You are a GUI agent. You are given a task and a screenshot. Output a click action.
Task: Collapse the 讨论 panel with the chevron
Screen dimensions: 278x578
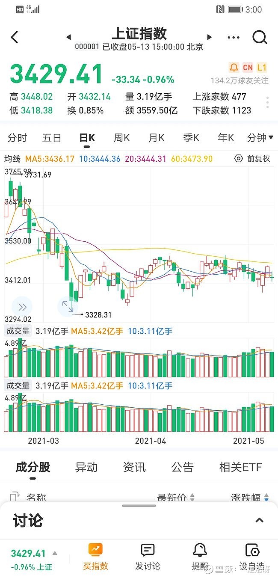click(x=260, y=520)
